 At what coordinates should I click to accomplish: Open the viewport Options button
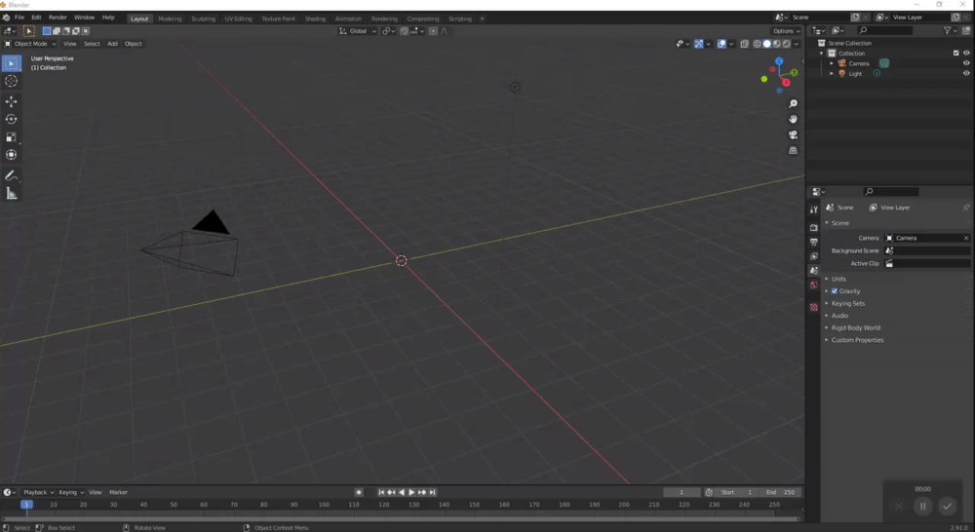coord(786,31)
